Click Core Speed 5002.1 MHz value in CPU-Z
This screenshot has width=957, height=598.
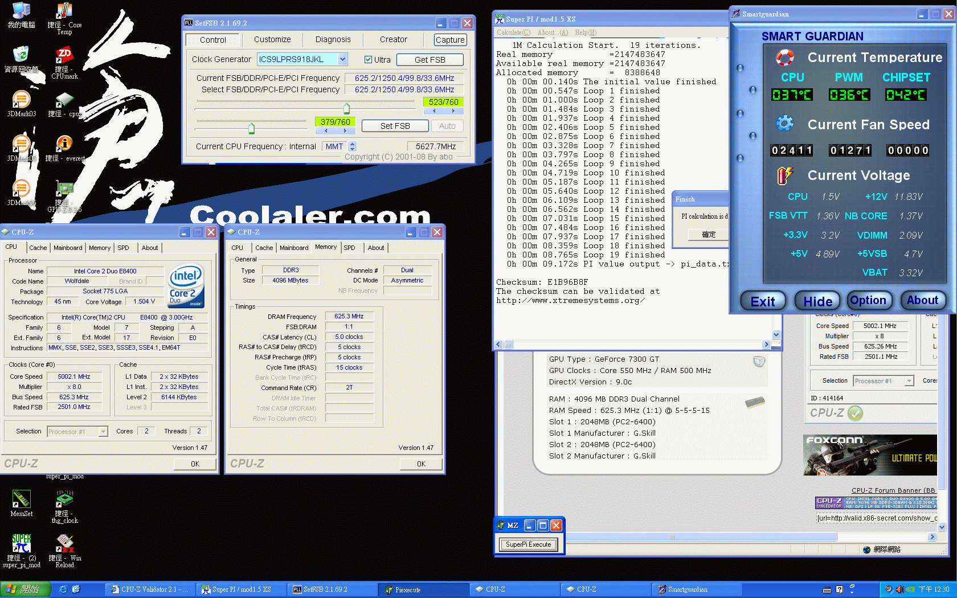point(73,376)
